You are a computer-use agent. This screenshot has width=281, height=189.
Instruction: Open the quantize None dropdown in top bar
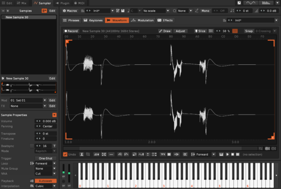pos(185,11)
